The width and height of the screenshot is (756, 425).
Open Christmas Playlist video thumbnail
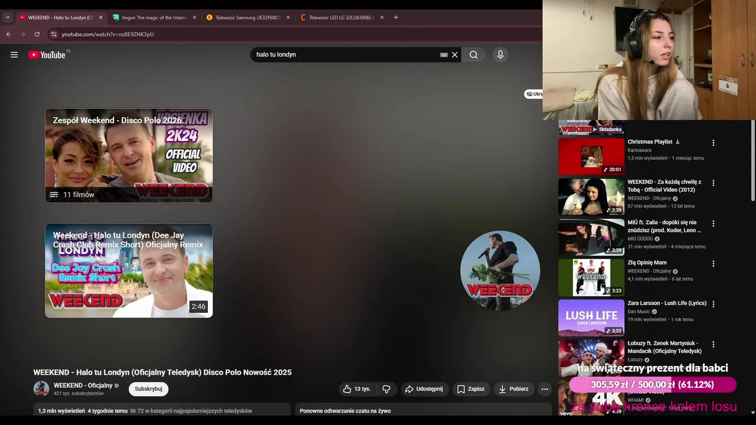591,156
